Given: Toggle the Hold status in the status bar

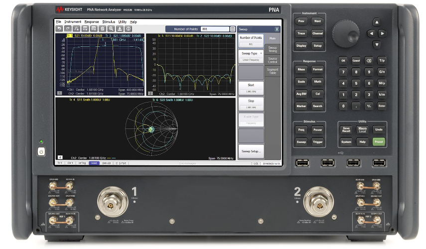Looking at the screenshot, I should coord(94,163).
